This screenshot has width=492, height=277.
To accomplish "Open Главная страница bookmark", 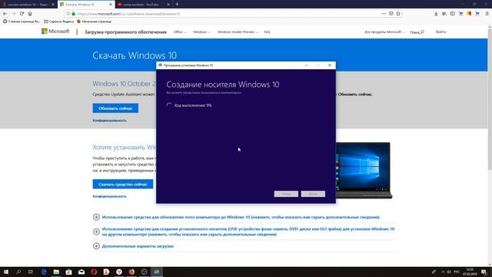I will pyautogui.click(x=22, y=22).
